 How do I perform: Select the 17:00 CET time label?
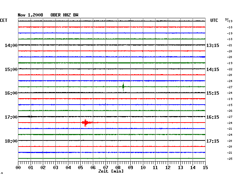point(11,117)
